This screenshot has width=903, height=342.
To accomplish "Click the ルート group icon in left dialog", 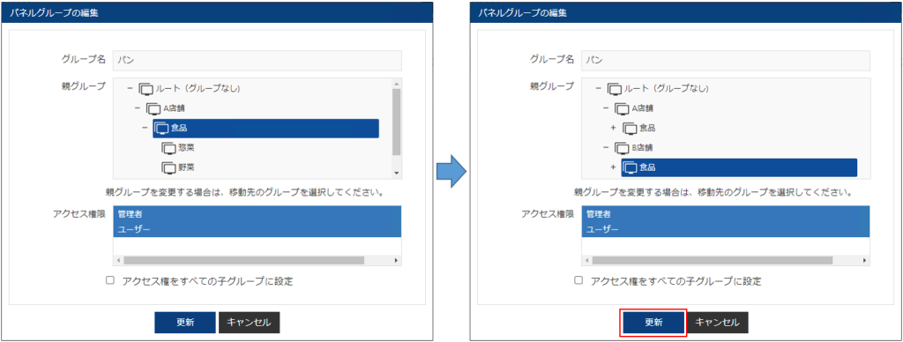I will tap(146, 89).
